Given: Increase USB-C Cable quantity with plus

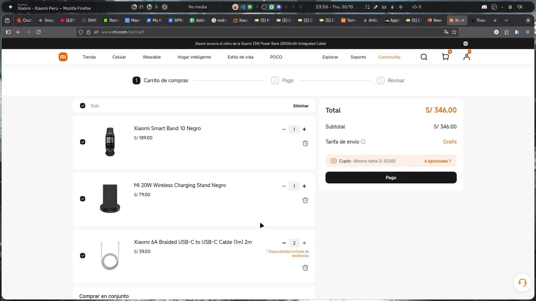Looking at the screenshot, I should 304,243.
